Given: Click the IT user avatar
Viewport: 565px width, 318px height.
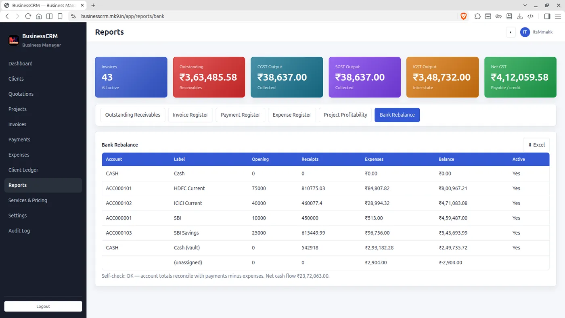Looking at the screenshot, I should pos(525,32).
